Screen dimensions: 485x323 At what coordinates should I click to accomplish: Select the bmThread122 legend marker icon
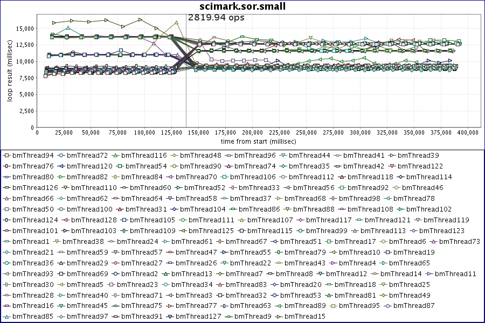(x=392, y=166)
